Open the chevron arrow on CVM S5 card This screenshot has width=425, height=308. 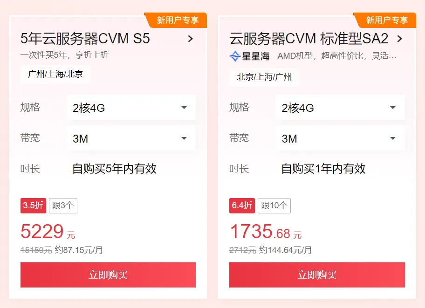pos(191,39)
